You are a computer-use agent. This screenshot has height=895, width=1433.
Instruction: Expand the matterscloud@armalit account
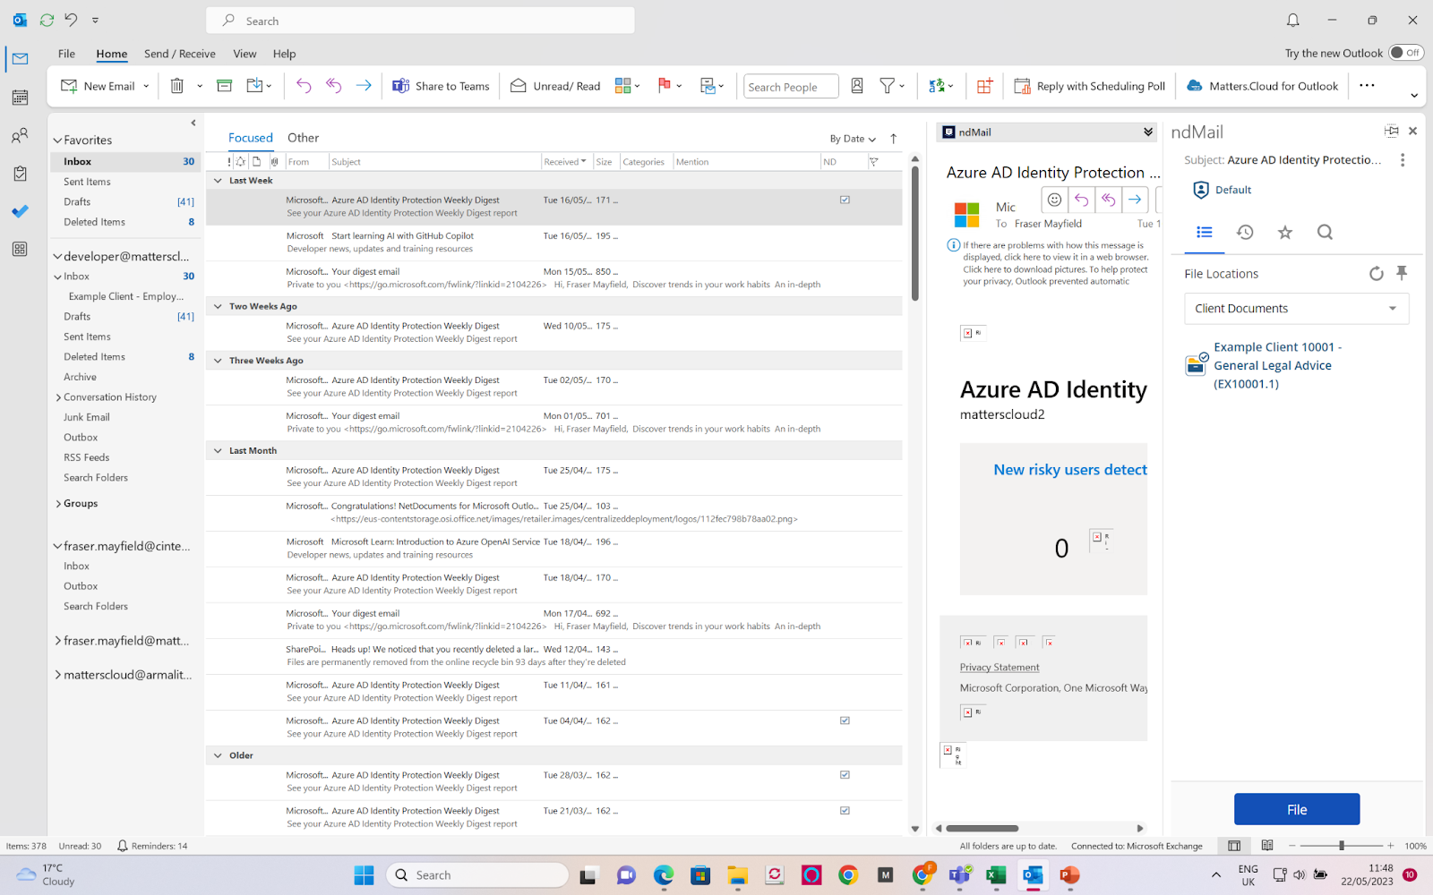coord(58,675)
